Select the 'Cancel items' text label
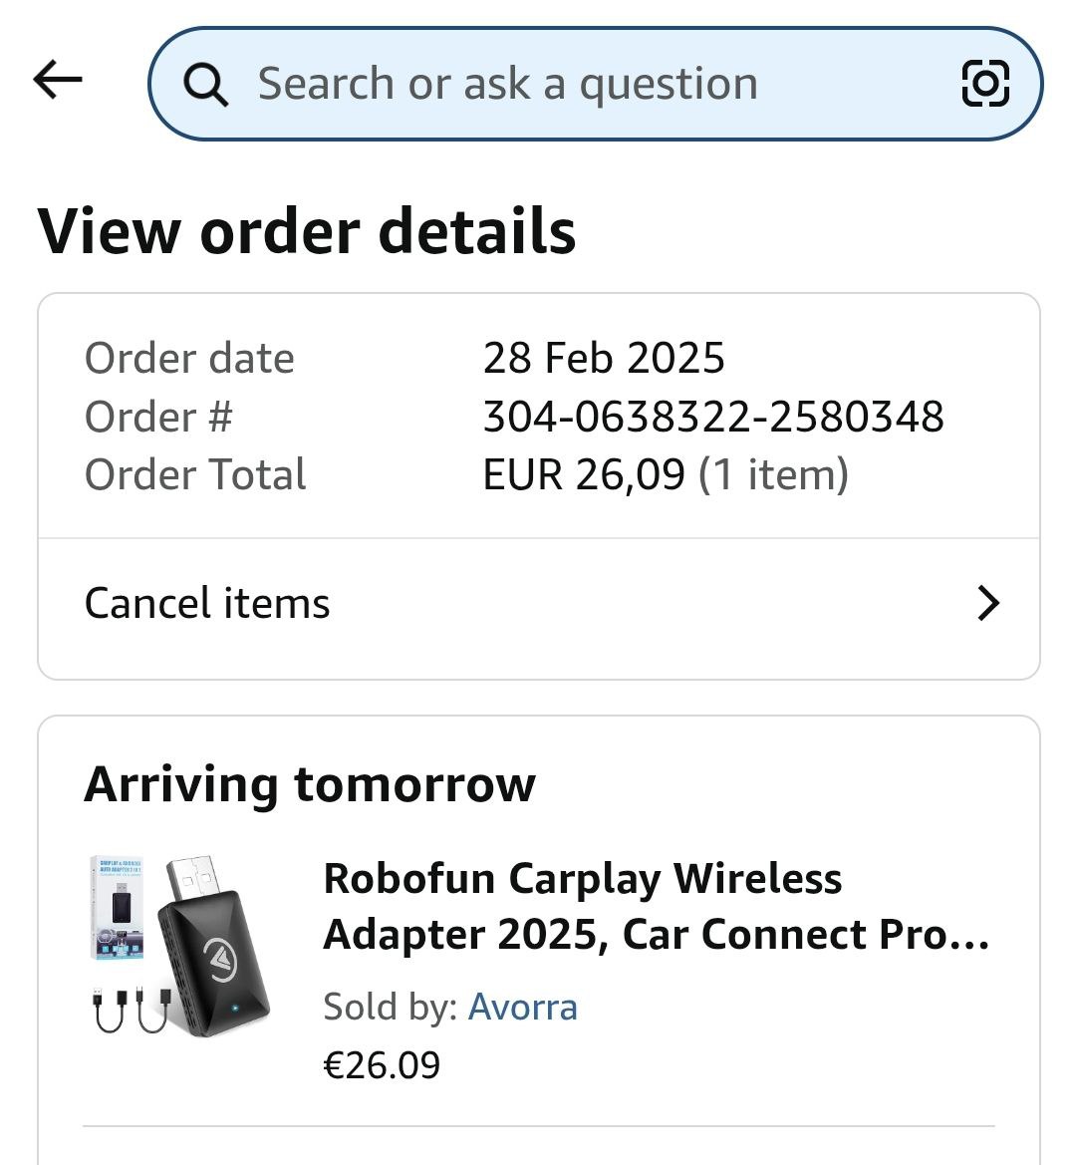Image resolution: width=1076 pixels, height=1165 pixels. point(207,604)
